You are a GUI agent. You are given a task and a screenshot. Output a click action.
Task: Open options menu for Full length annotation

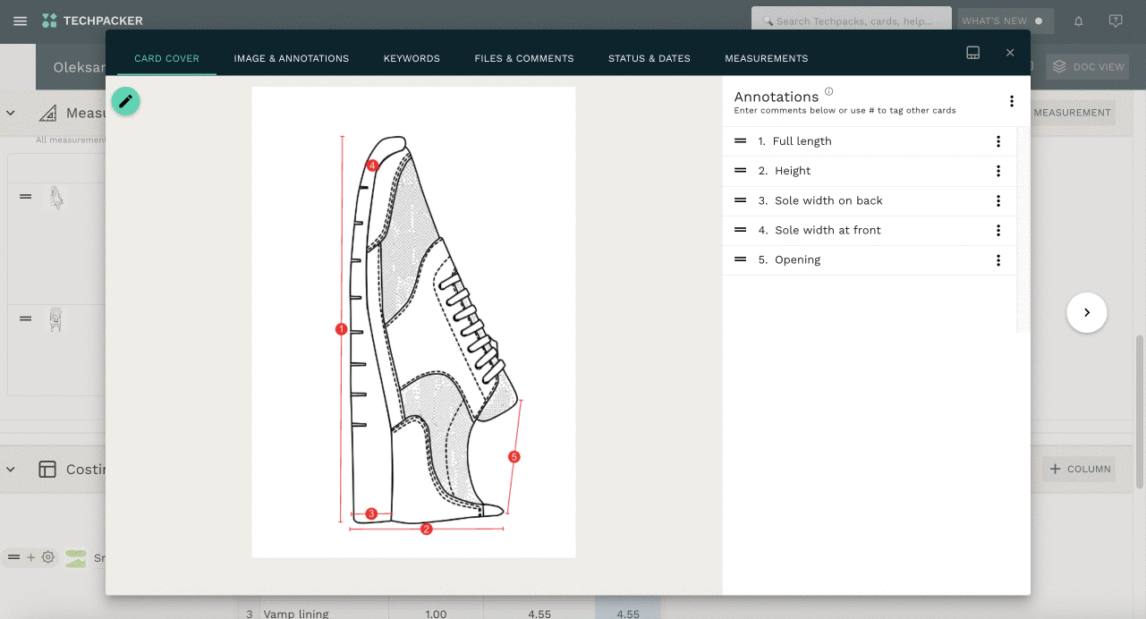[x=998, y=140]
